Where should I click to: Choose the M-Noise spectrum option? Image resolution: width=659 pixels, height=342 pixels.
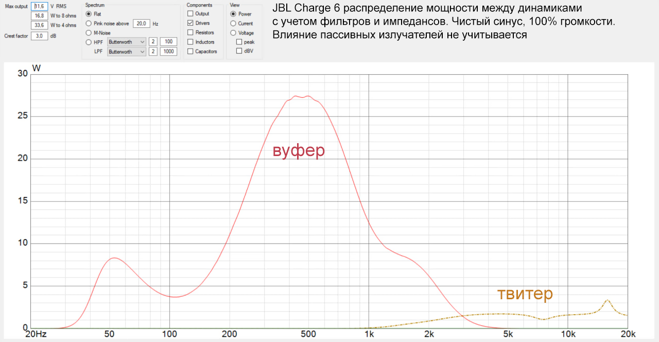[89, 32]
